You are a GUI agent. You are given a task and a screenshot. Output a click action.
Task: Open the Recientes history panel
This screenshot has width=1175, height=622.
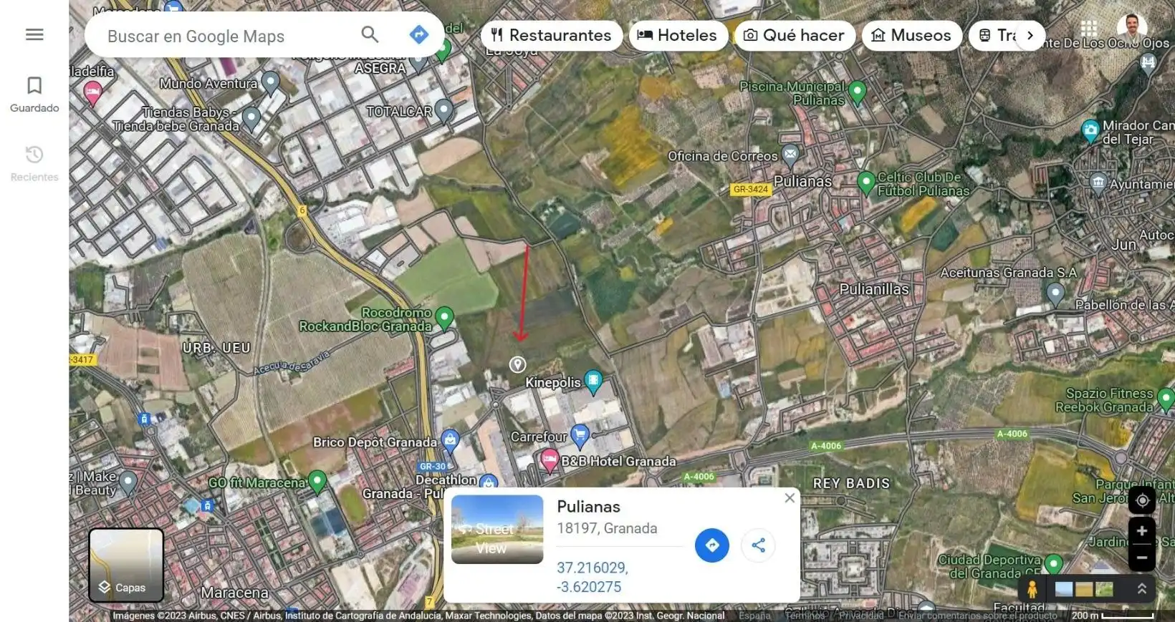34,163
